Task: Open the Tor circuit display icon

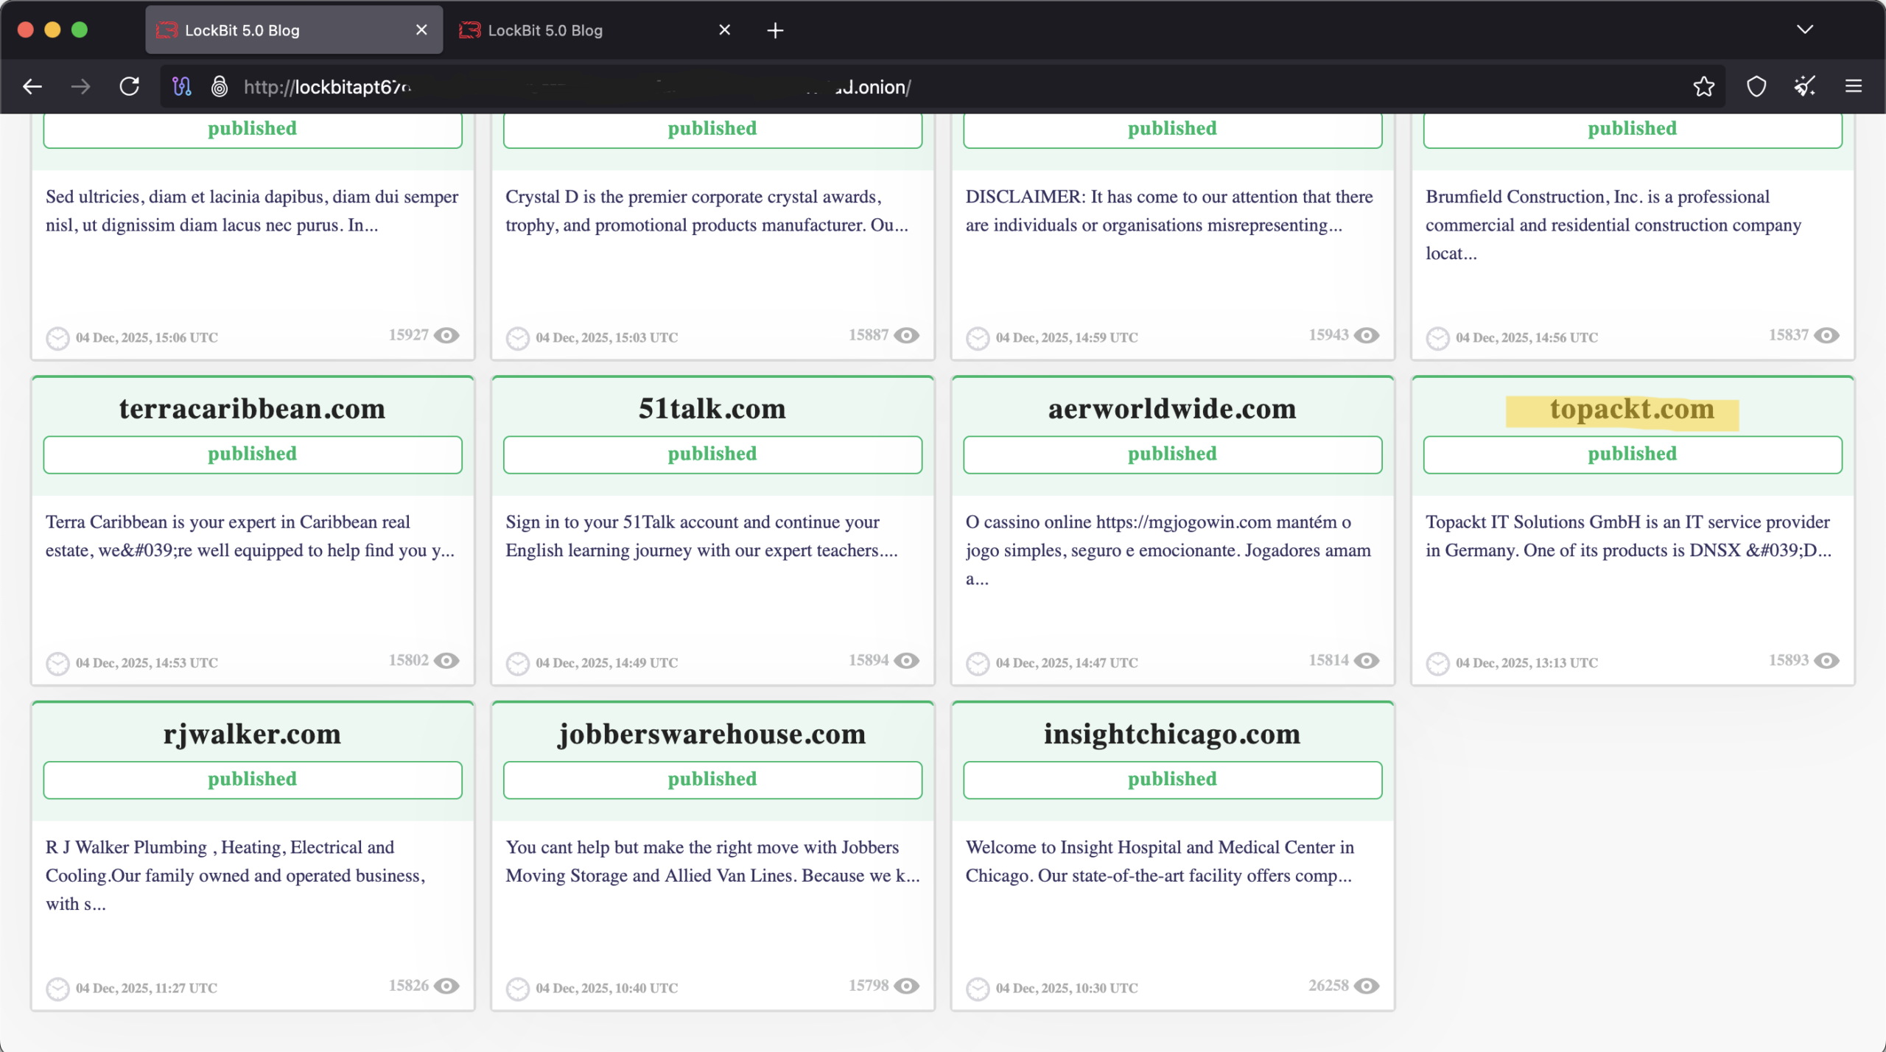Action: click(181, 87)
